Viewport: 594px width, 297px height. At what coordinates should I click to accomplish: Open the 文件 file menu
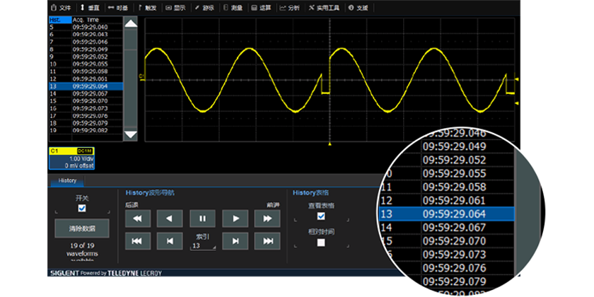61,8
